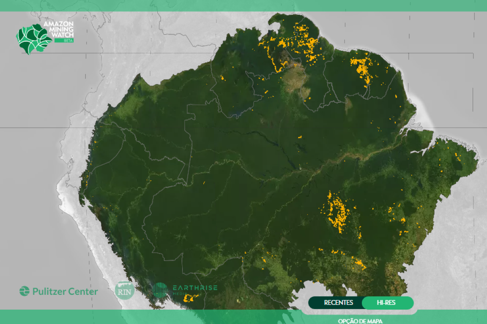487x324 pixels.
Task: Click the Amazon Mining Watch title text
Action: (59, 28)
